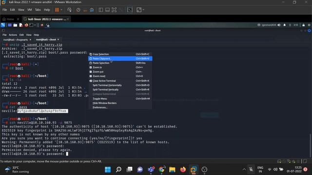Close the root@kali: ~/hogwarts terminal tab
The height and width of the screenshot is (175, 312).
pyautogui.click(x=30, y=40)
